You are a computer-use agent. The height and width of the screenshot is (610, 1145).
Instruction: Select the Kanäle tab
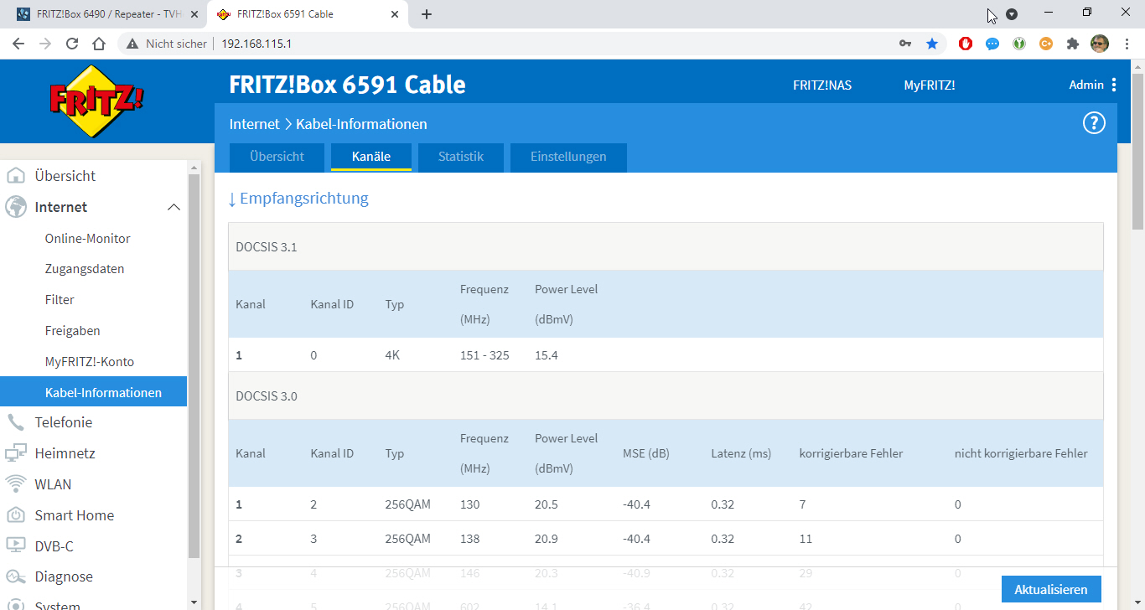[x=371, y=157]
